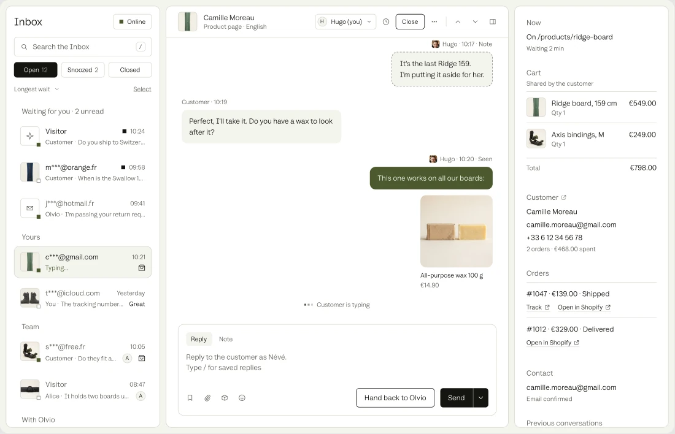Click Hand back to Olvio button
This screenshot has height=434, width=675.
395,398
